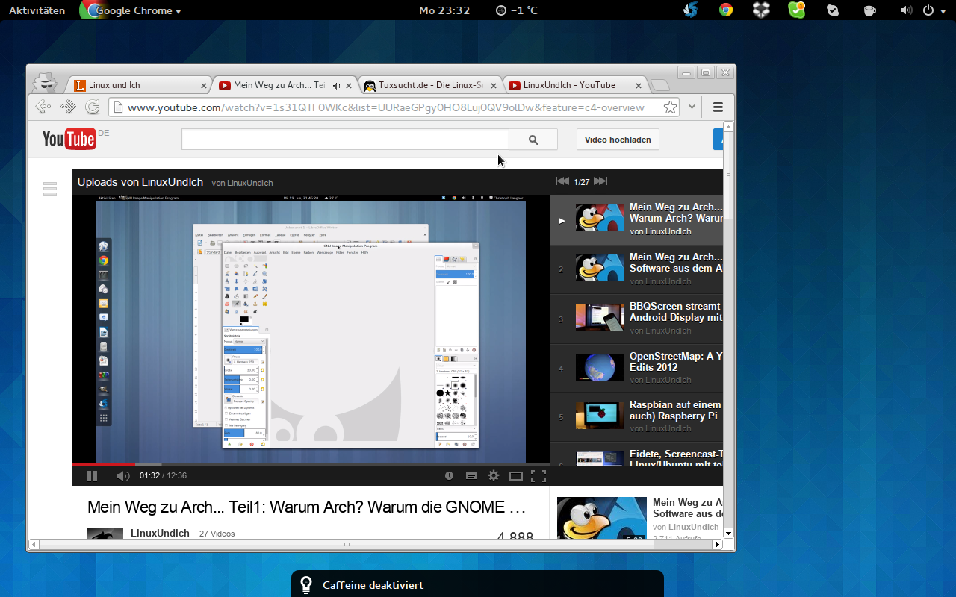The height and width of the screenshot is (597, 956).
Task: Click the Skype tray icon
Action: (x=833, y=10)
